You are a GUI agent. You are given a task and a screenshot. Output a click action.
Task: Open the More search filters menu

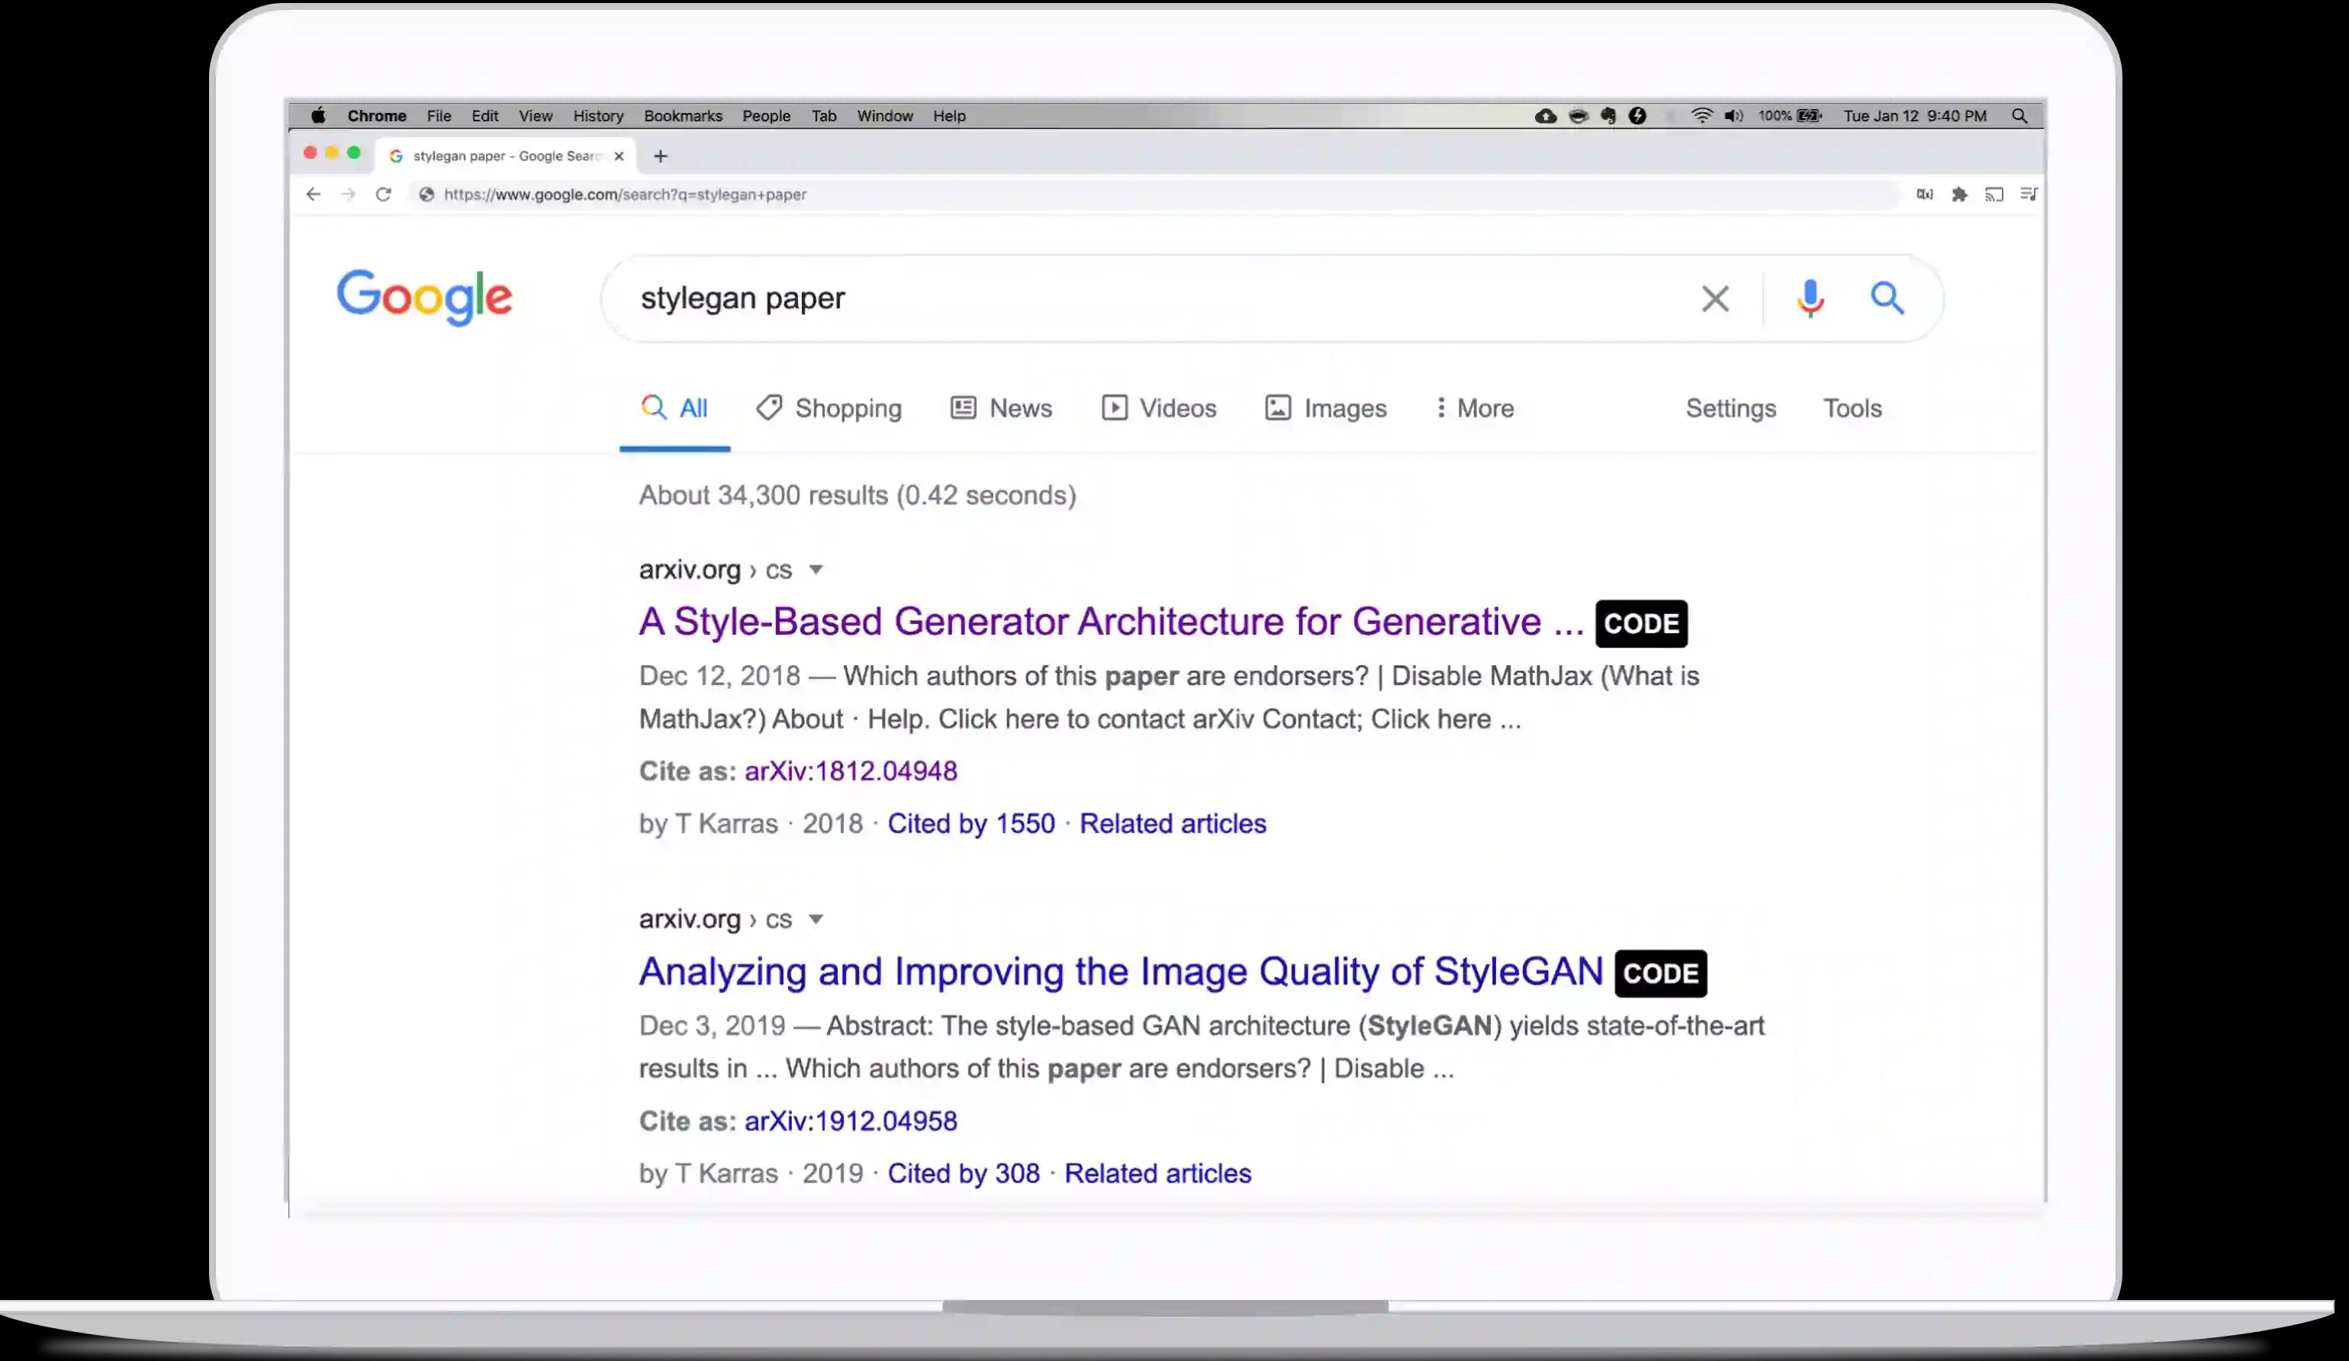[x=1474, y=408]
